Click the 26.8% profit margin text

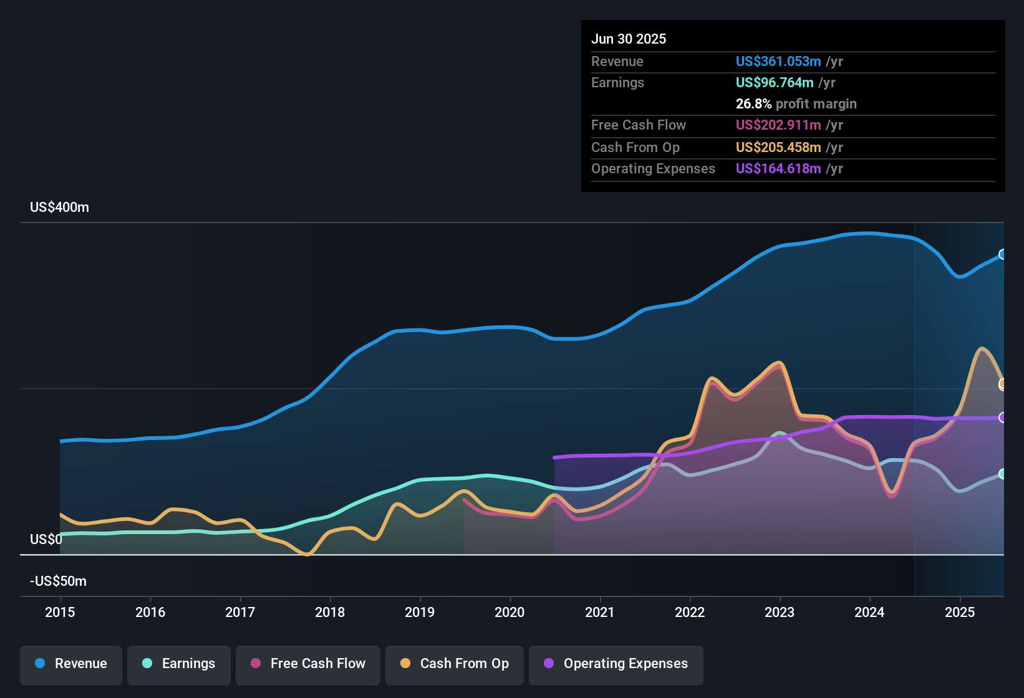point(796,104)
